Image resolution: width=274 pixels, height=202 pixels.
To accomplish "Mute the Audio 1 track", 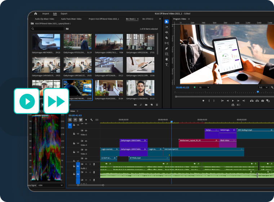I will tap(85, 164).
